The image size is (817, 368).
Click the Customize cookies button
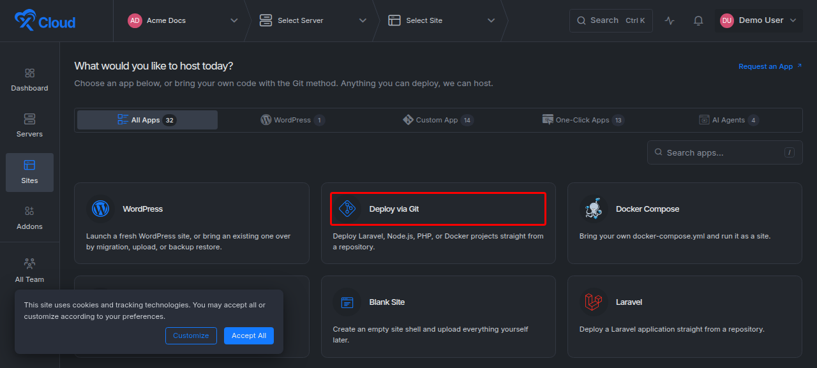click(x=191, y=335)
